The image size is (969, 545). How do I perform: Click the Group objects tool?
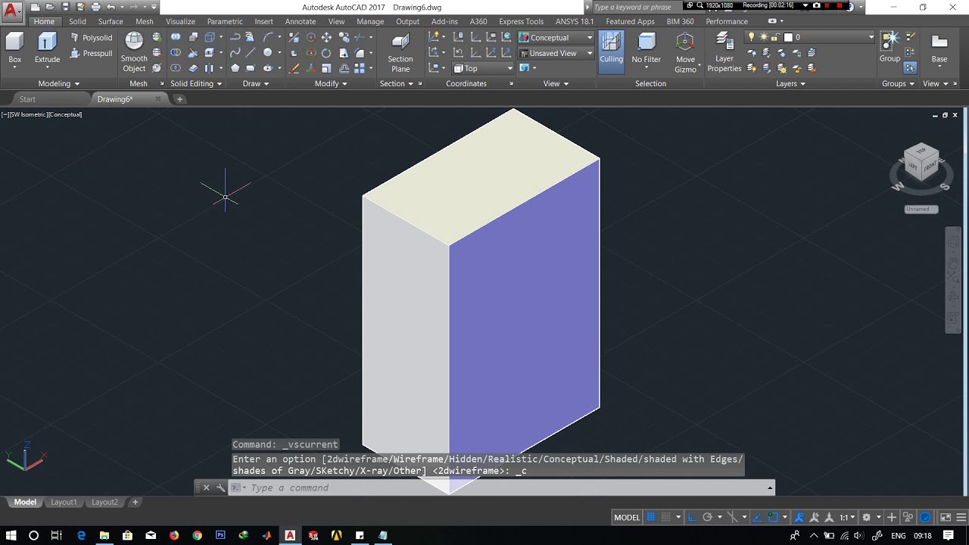[890, 48]
